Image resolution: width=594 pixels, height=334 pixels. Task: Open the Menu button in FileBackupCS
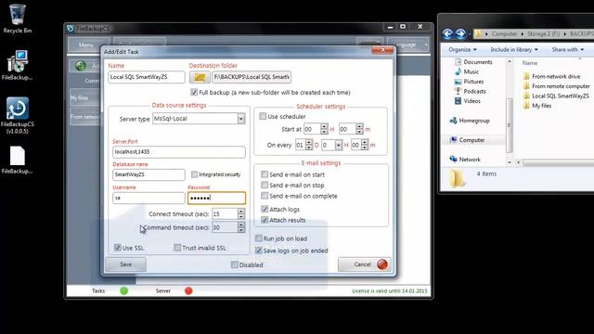pyautogui.click(x=89, y=45)
